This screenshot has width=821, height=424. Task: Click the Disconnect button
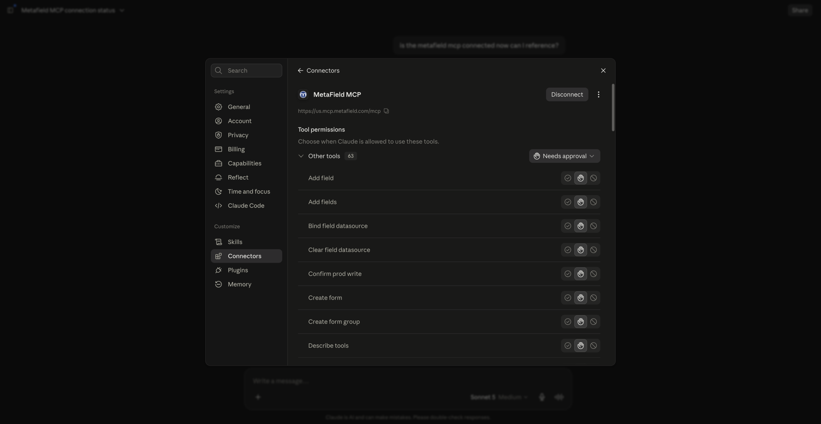567,95
